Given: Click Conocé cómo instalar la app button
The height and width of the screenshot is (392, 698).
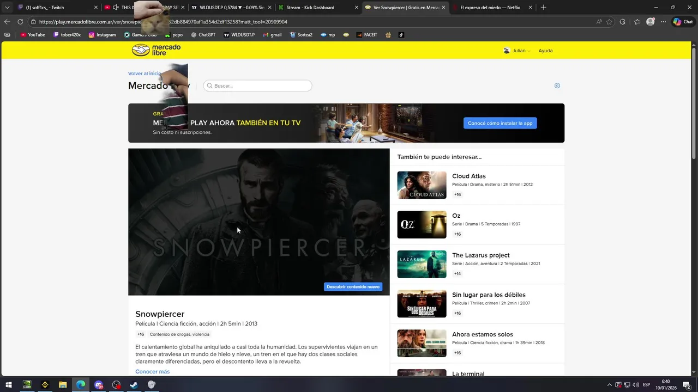Looking at the screenshot, I should [500, 123].
